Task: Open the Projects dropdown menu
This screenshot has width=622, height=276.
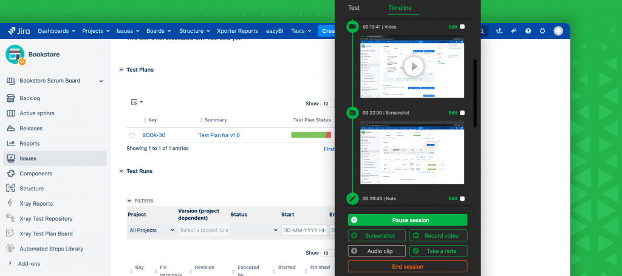Action: (95, 31)
